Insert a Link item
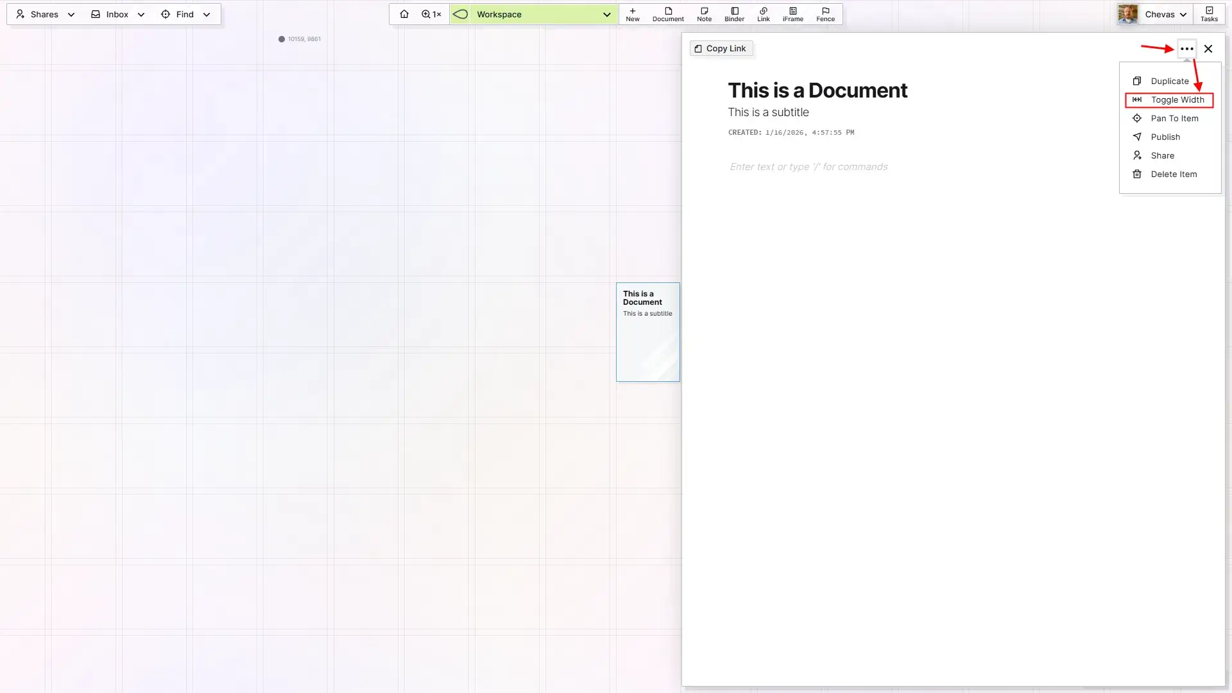The image size is (1232, 693). click(x=763, y=14)
